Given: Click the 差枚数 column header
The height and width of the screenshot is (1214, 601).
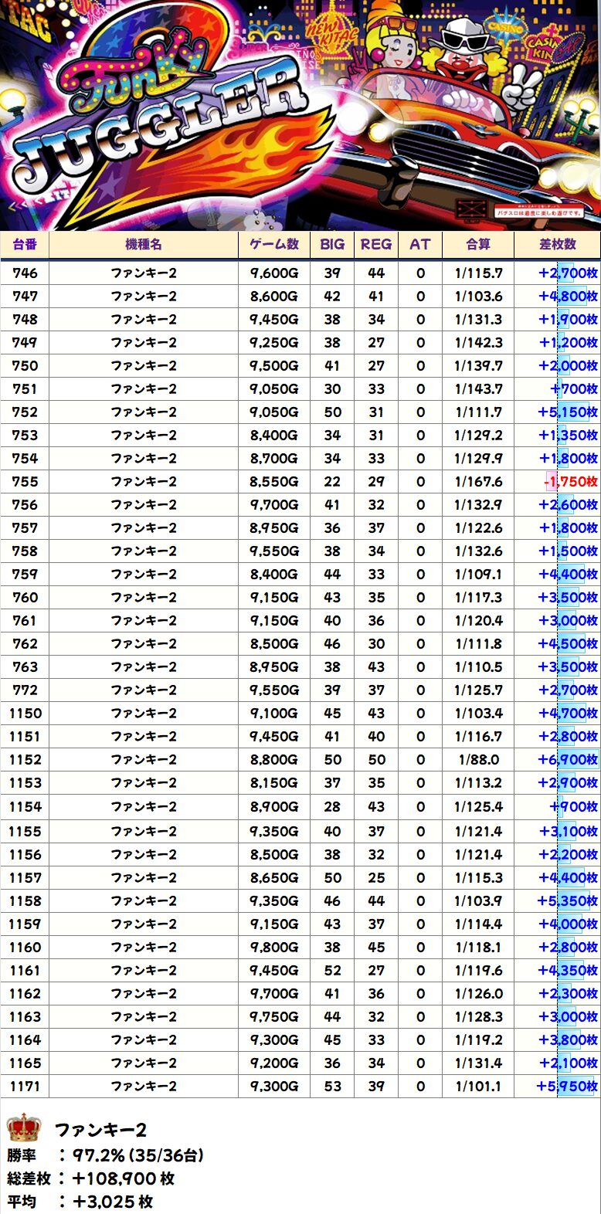Looking at the screenshot, I should (x=558, y=244).
